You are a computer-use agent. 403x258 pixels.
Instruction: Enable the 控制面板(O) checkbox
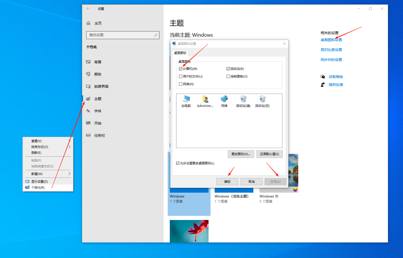coord(228,76)
